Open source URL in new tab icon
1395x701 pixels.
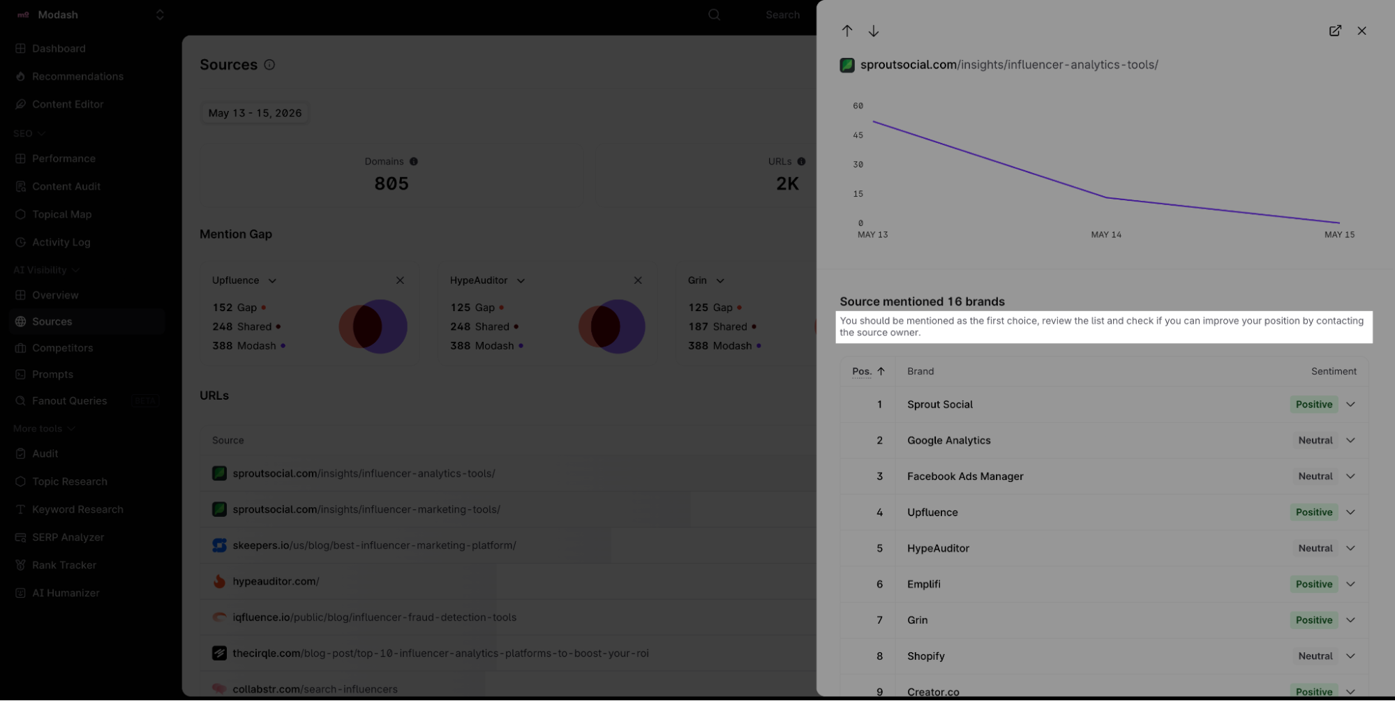tap(1334, 31)
